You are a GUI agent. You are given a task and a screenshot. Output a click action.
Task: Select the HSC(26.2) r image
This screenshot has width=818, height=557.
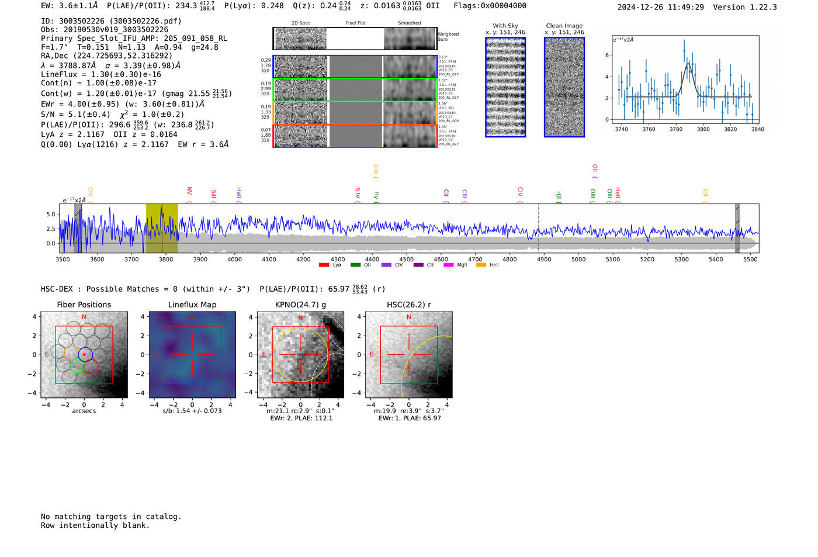click(408, 355)
